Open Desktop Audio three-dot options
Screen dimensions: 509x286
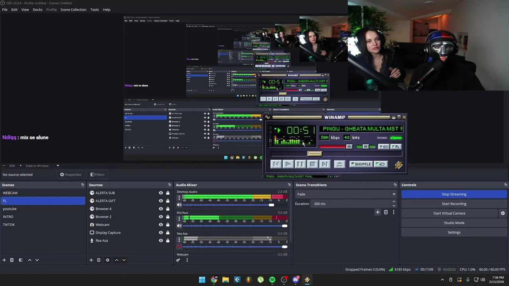[179, 197]
